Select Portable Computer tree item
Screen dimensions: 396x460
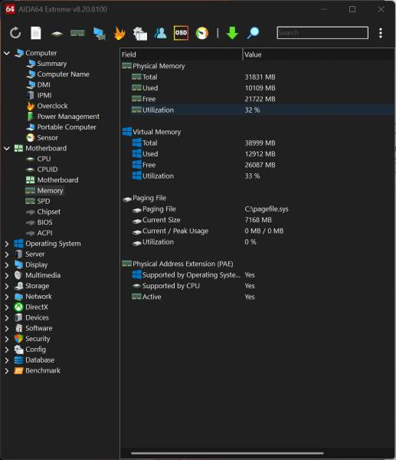pos(67,127)
